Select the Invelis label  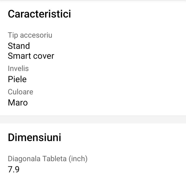tap(18, 68)
